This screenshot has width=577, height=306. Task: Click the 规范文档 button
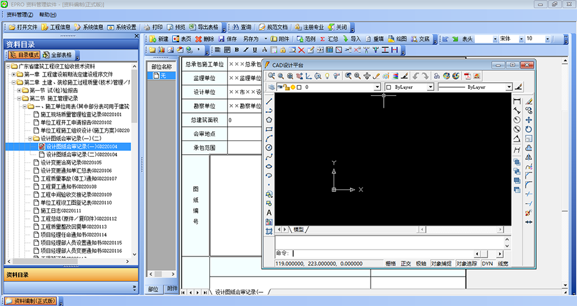point(273,27)
